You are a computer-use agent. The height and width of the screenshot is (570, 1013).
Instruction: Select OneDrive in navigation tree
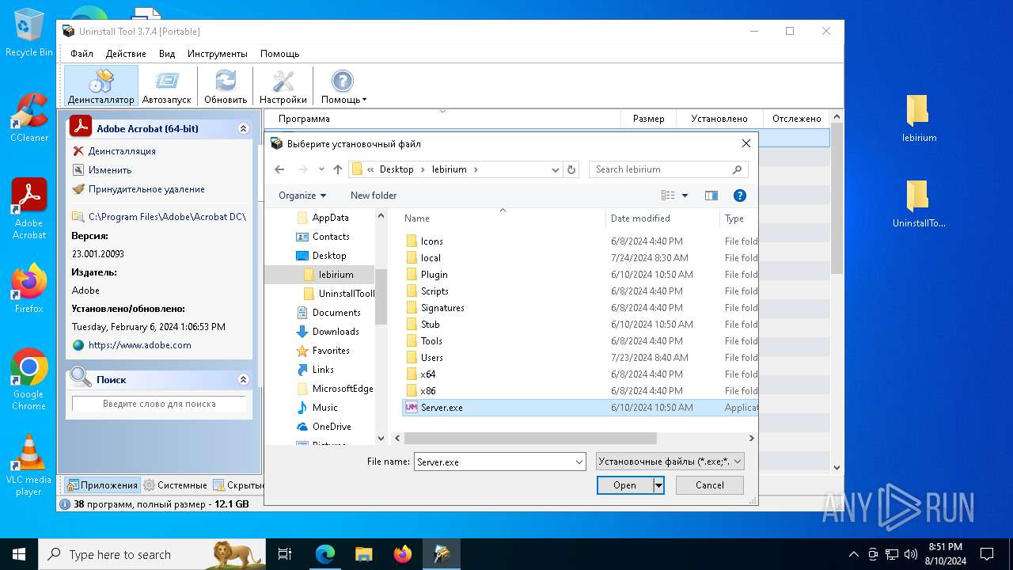[x=332, y=427]
